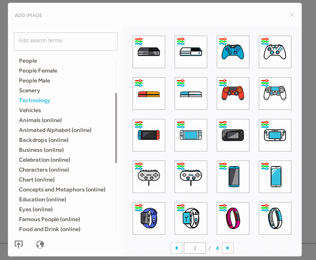Browse Animated Alphabet (online) category

click(x=55, y=130)
